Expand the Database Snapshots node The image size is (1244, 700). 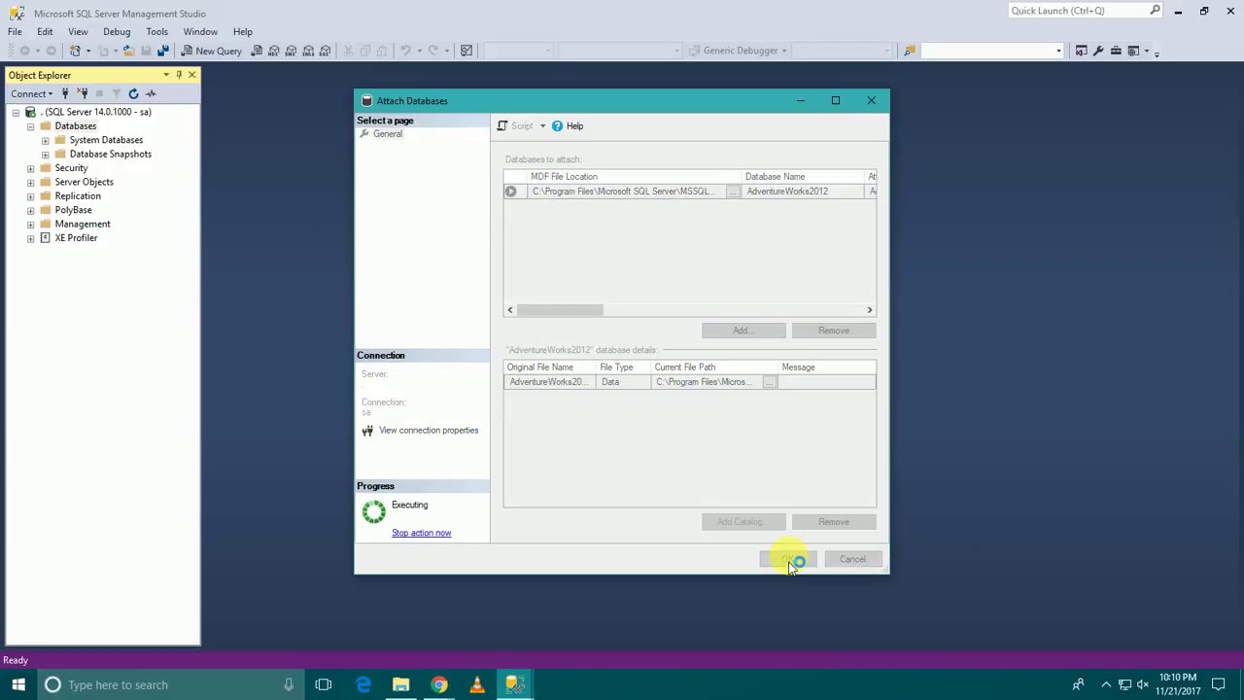tap(45, 154)
